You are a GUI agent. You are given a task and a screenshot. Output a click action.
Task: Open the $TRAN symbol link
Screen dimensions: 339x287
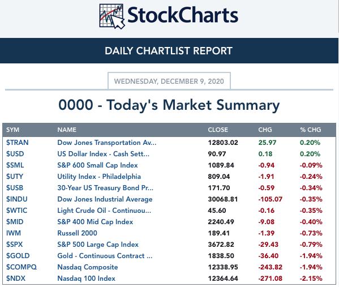click(x=18, y=143)
